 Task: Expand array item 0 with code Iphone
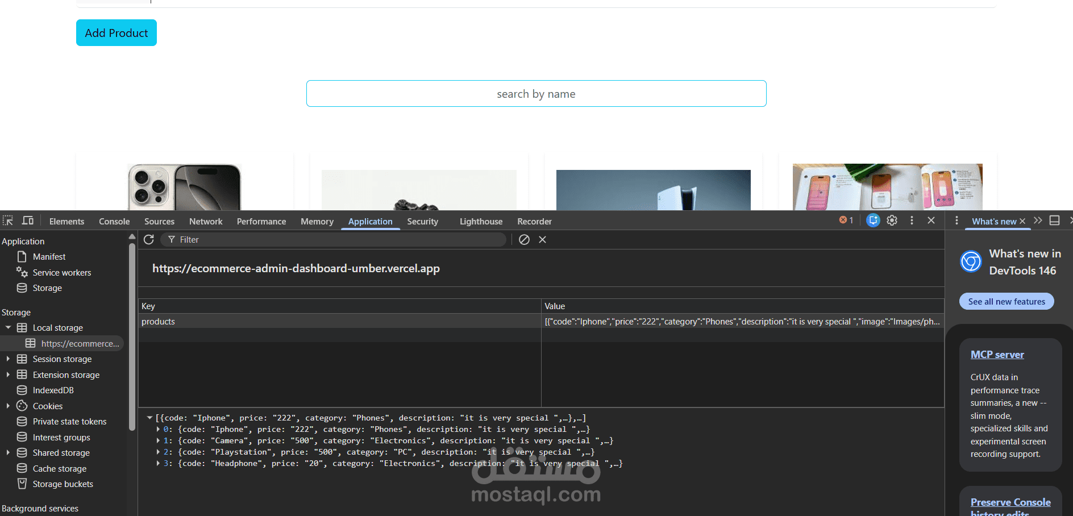click(158, 430)
